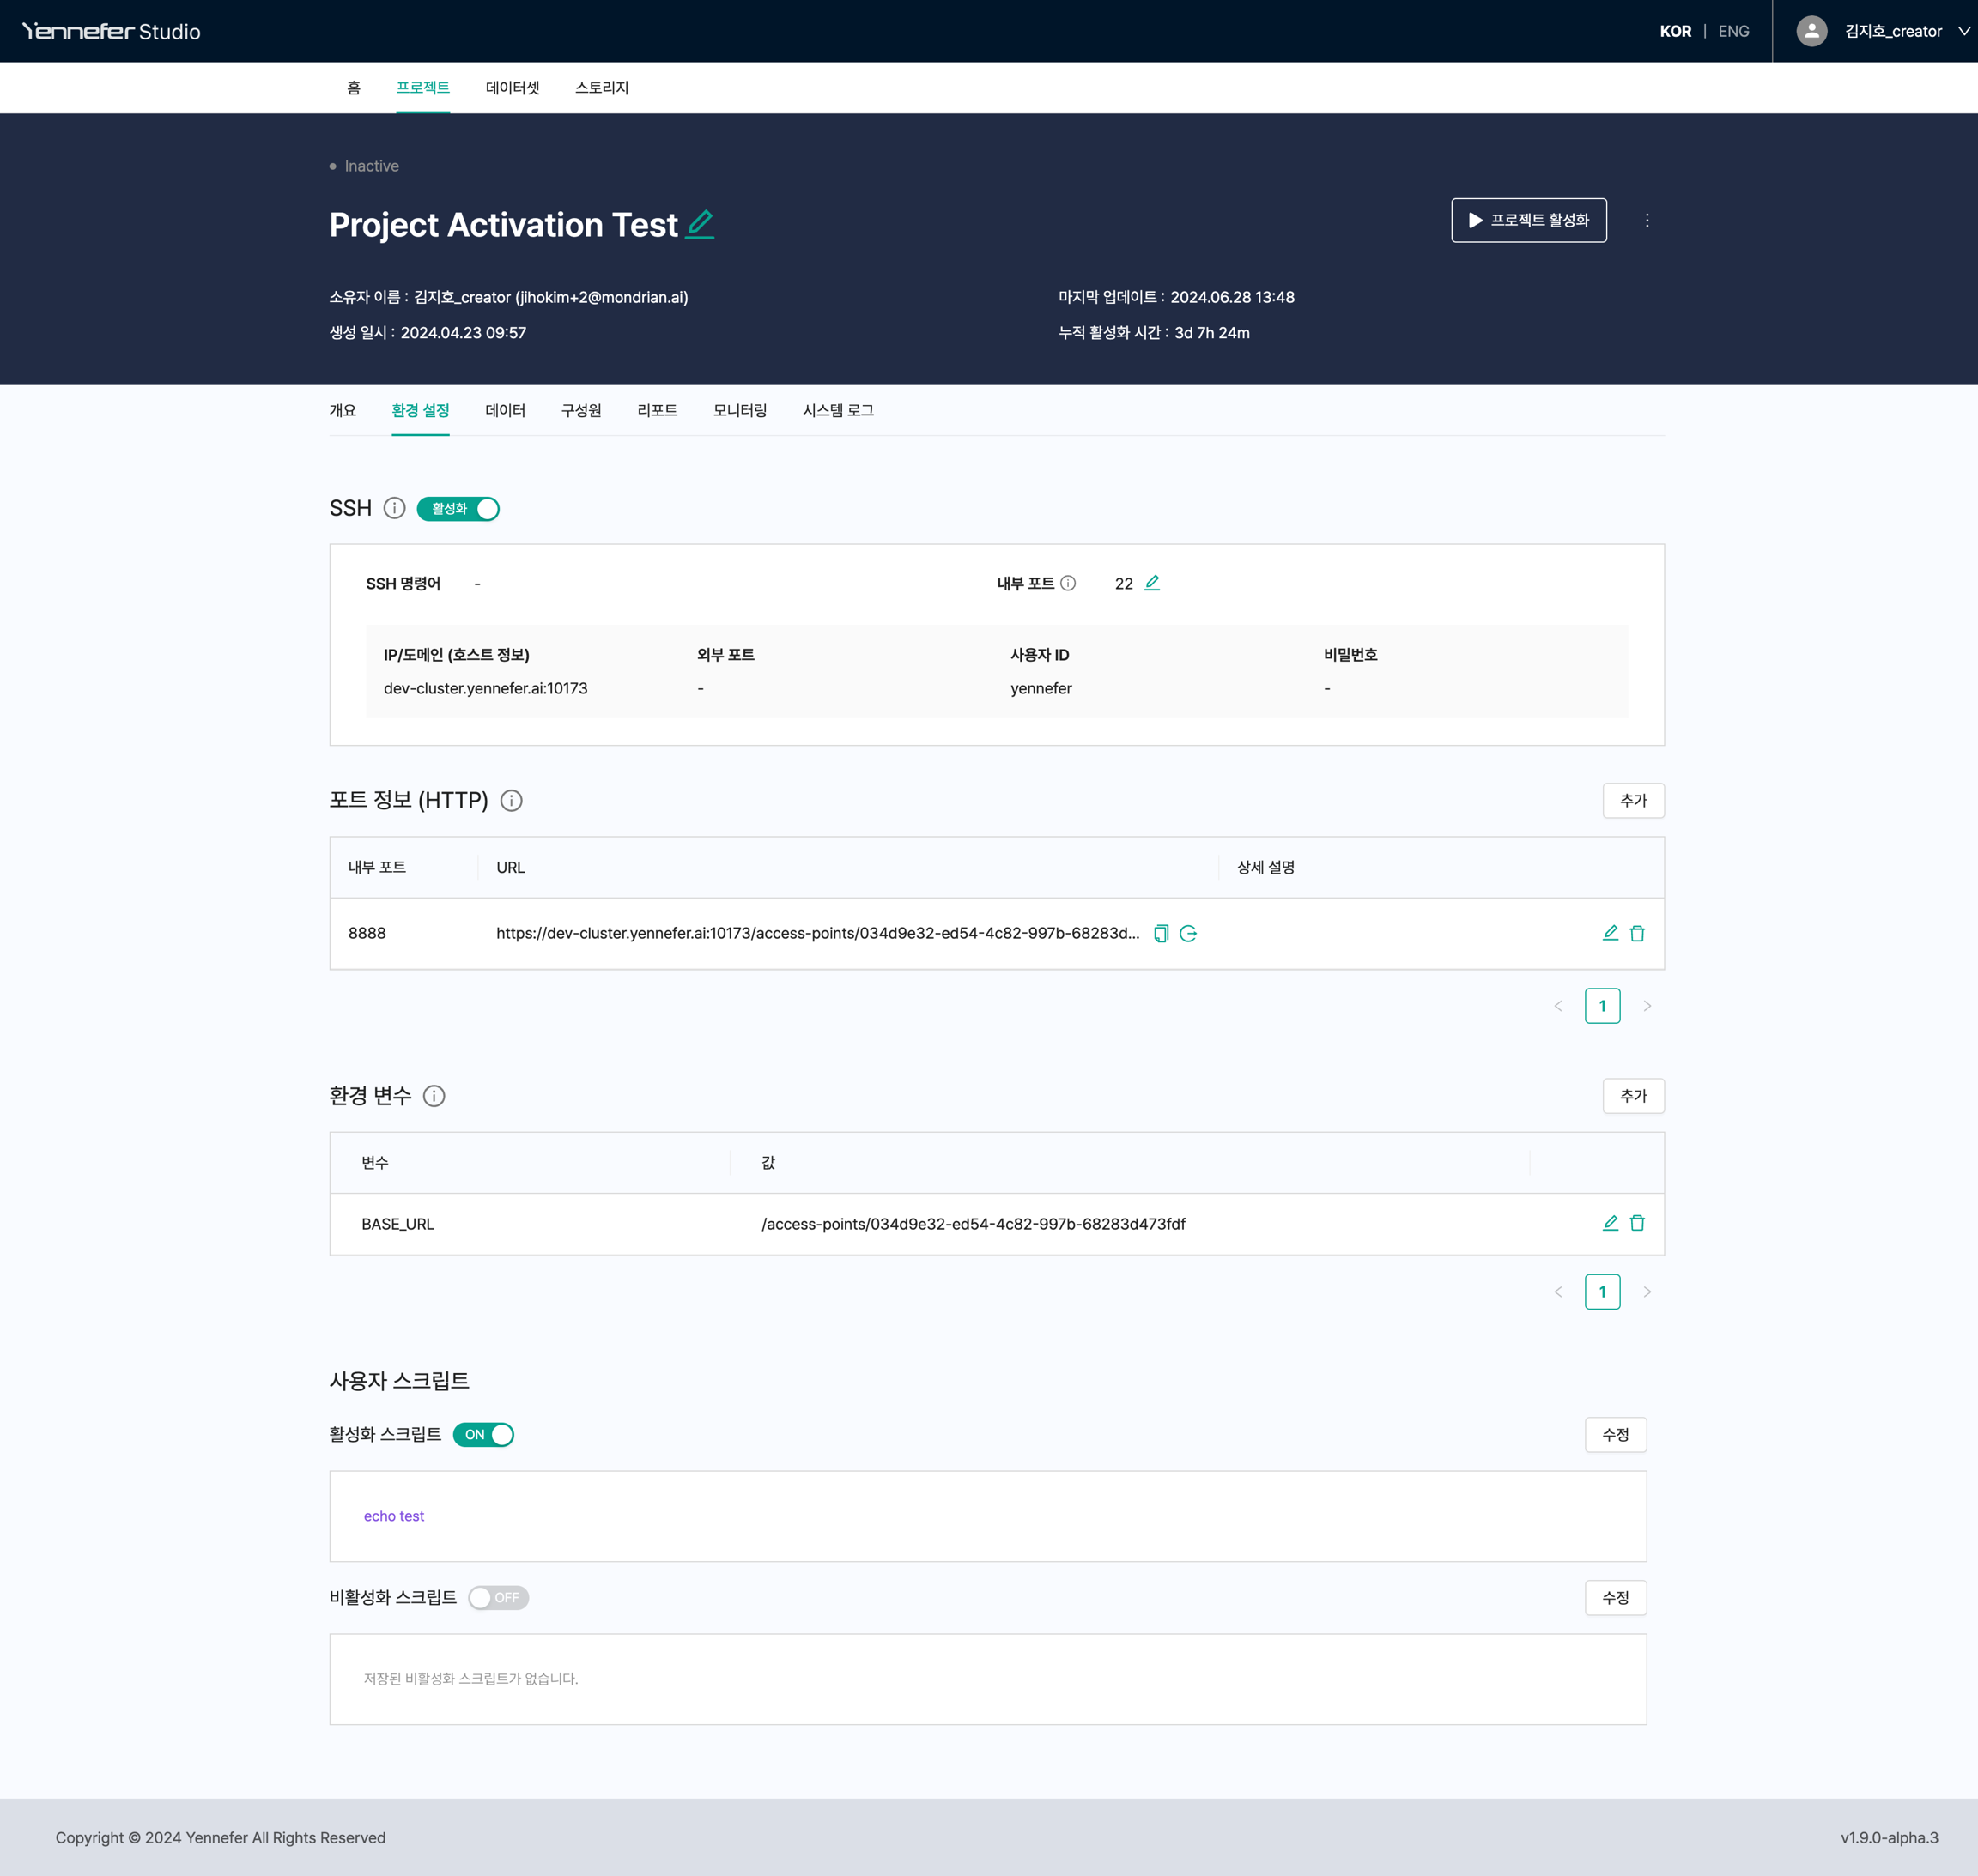The width and height of the screenshot is (1978, 1876).
Task: Edit the BASE_URL environment variable
Action: pyautogui.click(x=1610, y=1223)
